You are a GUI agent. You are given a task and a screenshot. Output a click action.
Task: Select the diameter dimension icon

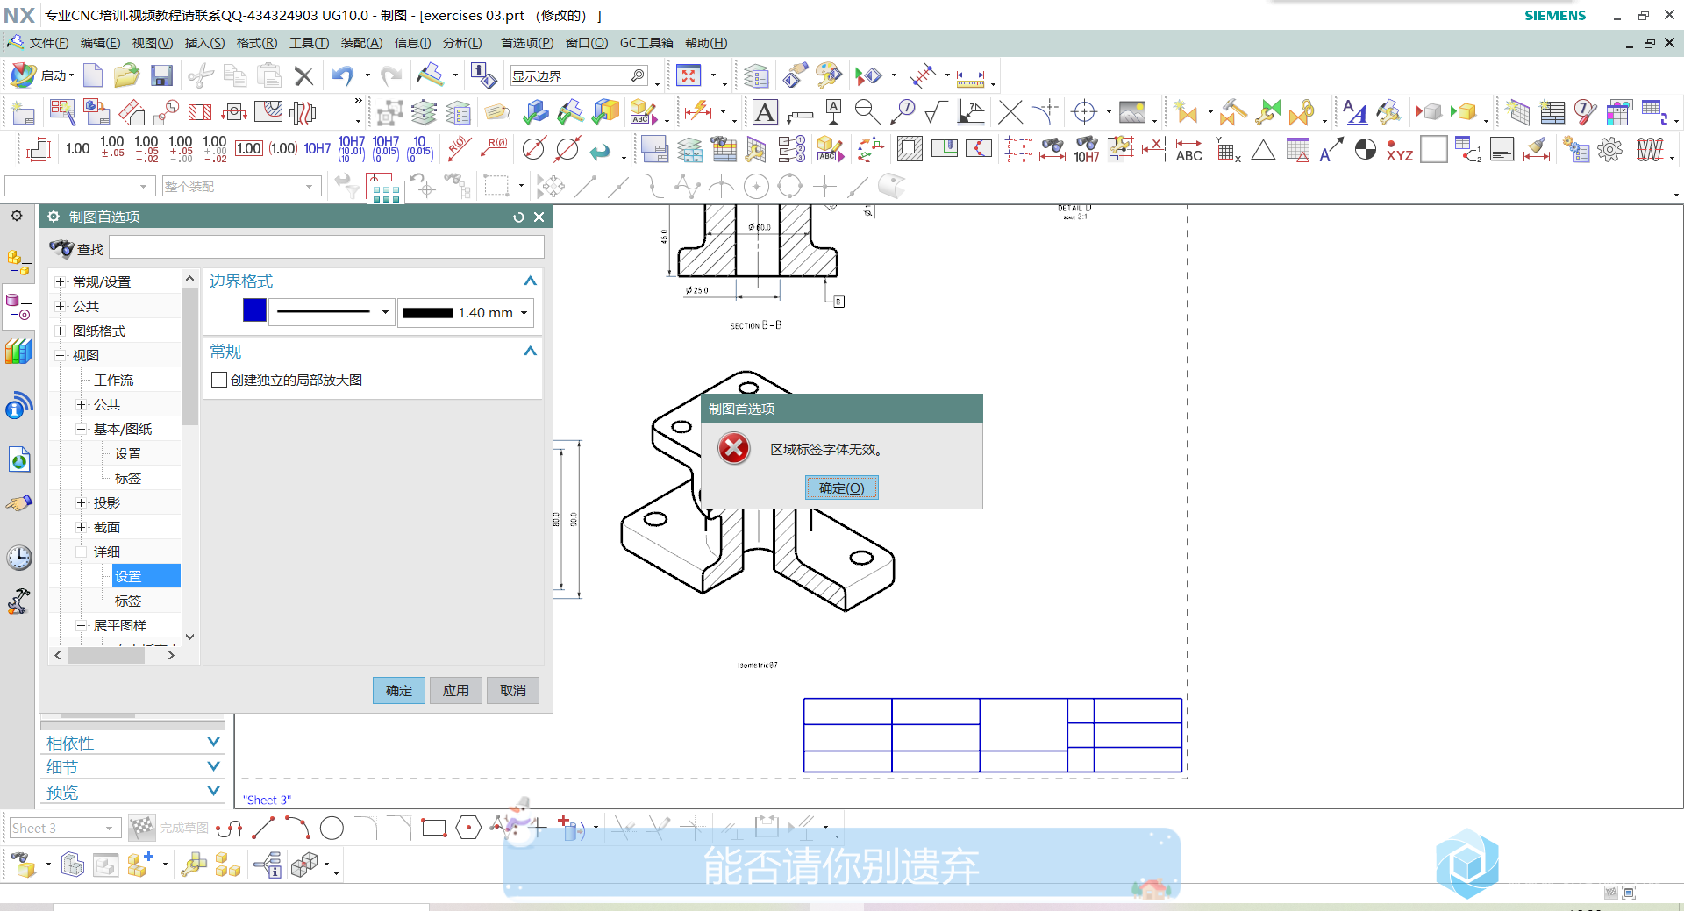[x=533, y=149]
